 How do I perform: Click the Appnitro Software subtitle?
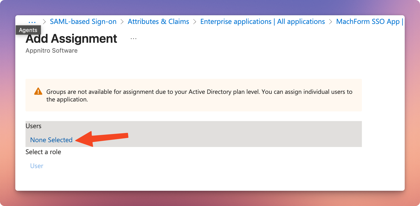[x=51, y=51]
